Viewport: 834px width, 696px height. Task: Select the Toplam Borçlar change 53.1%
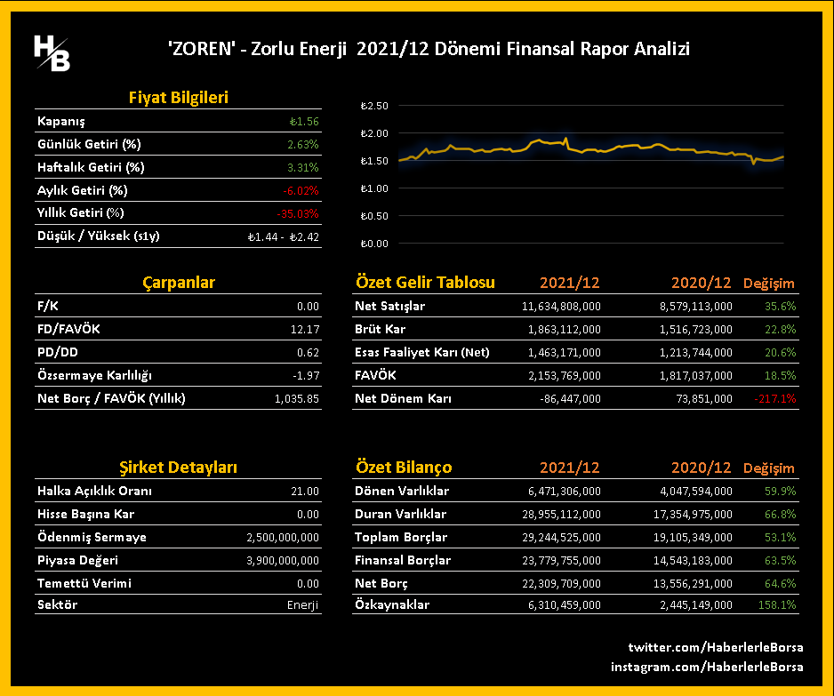tap(781, 538)
